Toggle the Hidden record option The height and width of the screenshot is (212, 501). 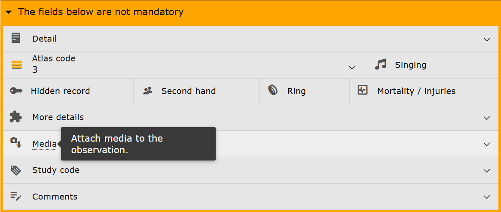pos(60,91)
